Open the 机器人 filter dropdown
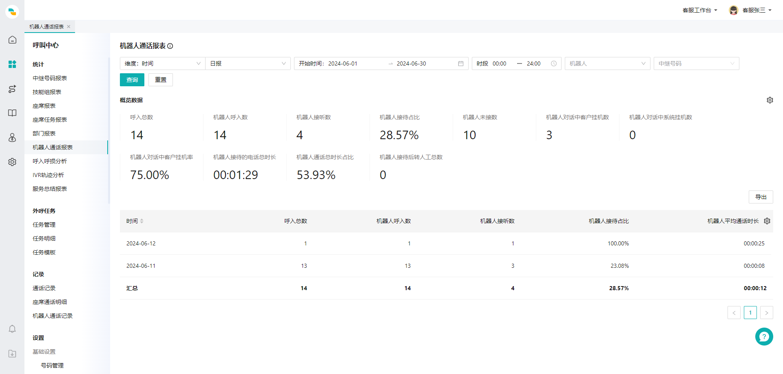The height and width of the screenshot is (374, 783). (x=608, y=63)
